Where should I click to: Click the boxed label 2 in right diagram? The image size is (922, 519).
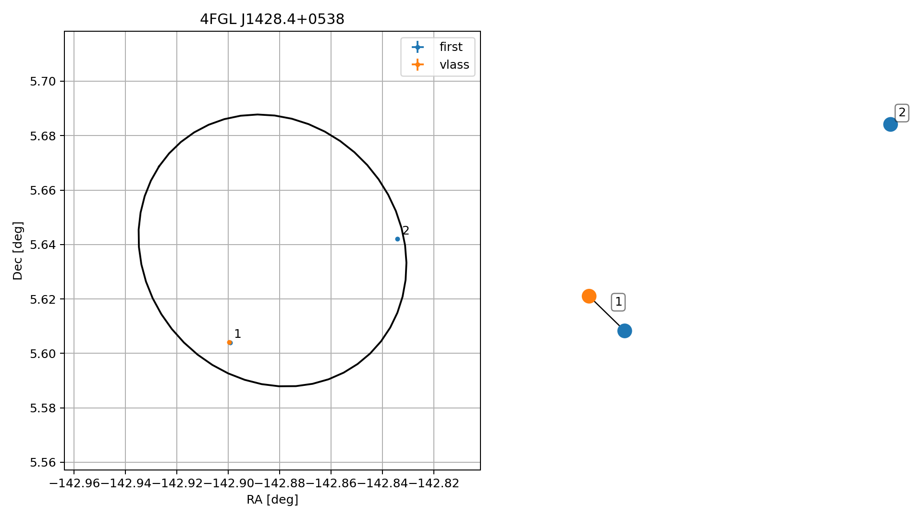[x=902, y=113]
